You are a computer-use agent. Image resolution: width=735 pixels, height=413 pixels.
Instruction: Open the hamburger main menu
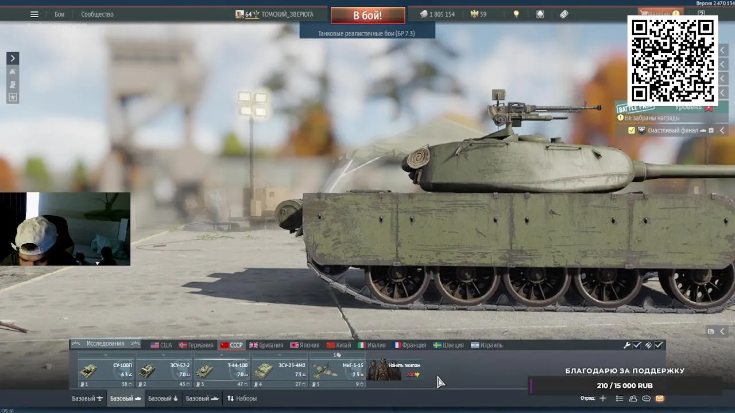(34, 14)
